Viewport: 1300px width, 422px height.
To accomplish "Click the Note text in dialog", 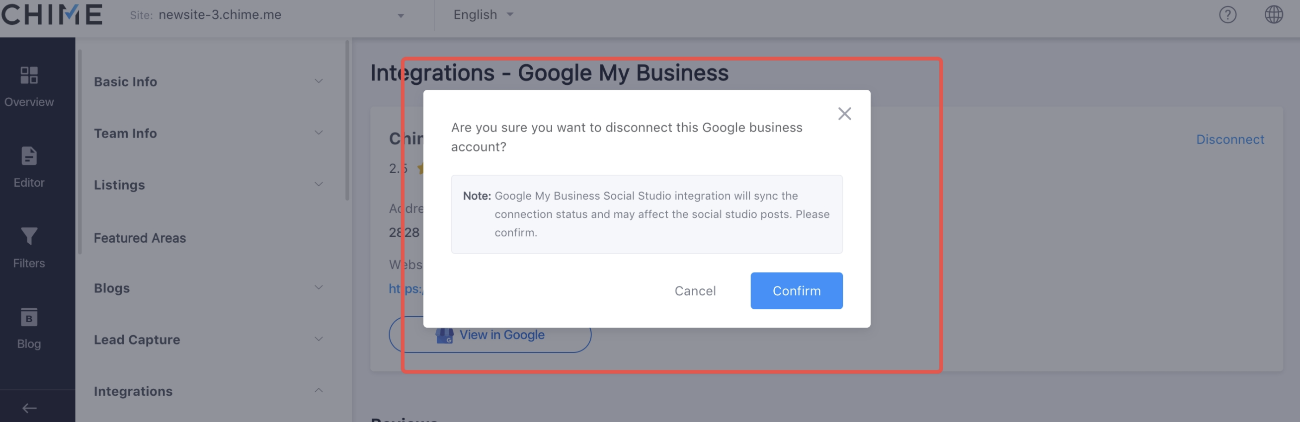I will [647, 214].
